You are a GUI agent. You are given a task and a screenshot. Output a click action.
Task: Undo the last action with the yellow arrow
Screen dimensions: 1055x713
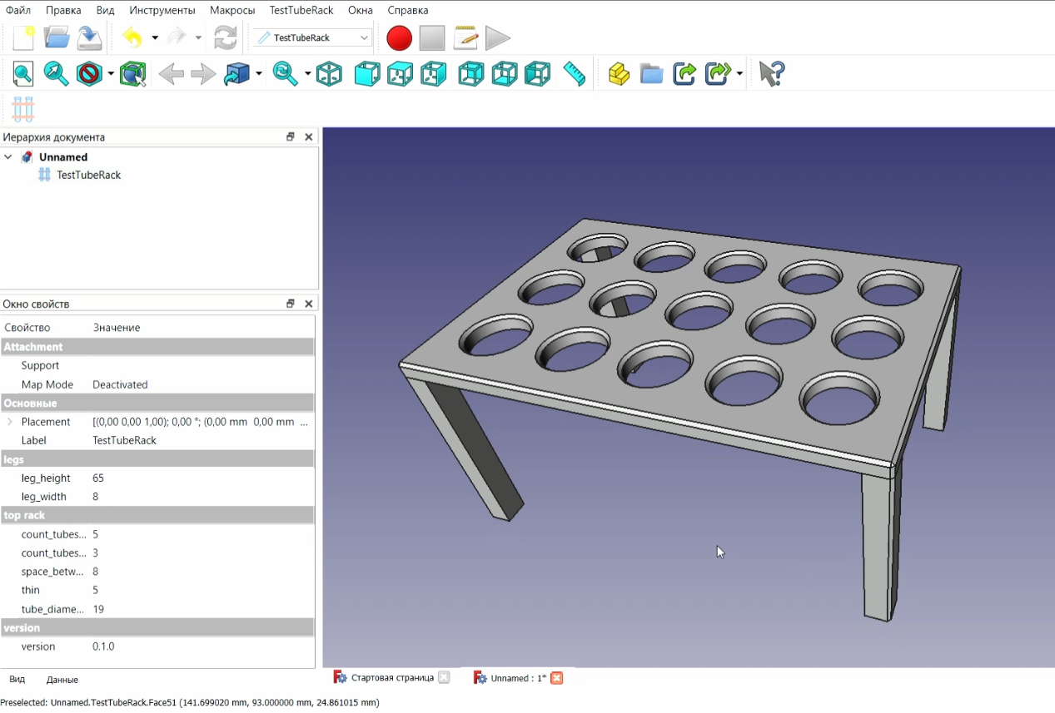[132, 37]
